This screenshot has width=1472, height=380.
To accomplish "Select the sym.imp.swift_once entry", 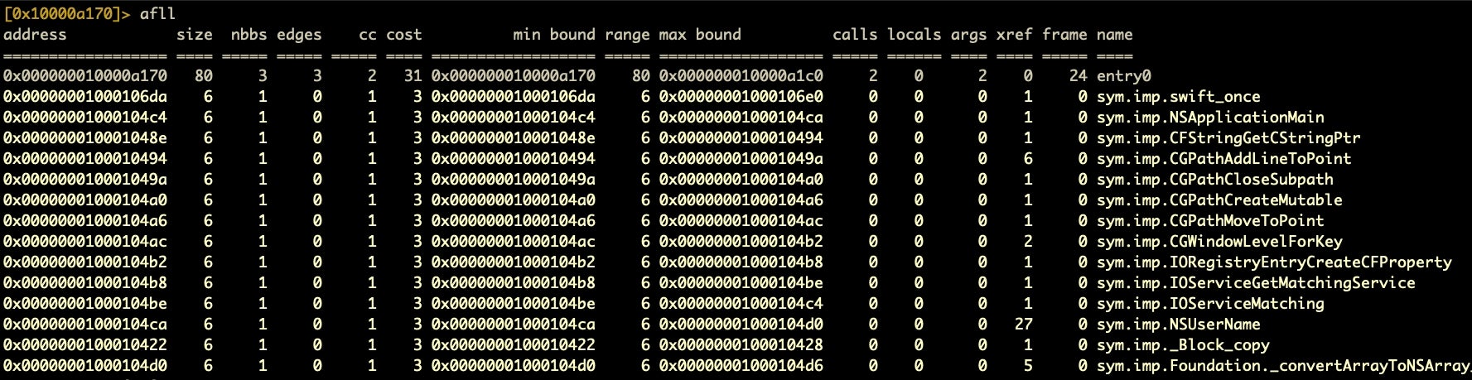I will point(1178,97).
